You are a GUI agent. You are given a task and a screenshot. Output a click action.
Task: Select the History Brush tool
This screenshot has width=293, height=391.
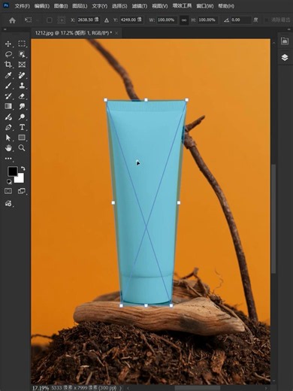[8, 96]
